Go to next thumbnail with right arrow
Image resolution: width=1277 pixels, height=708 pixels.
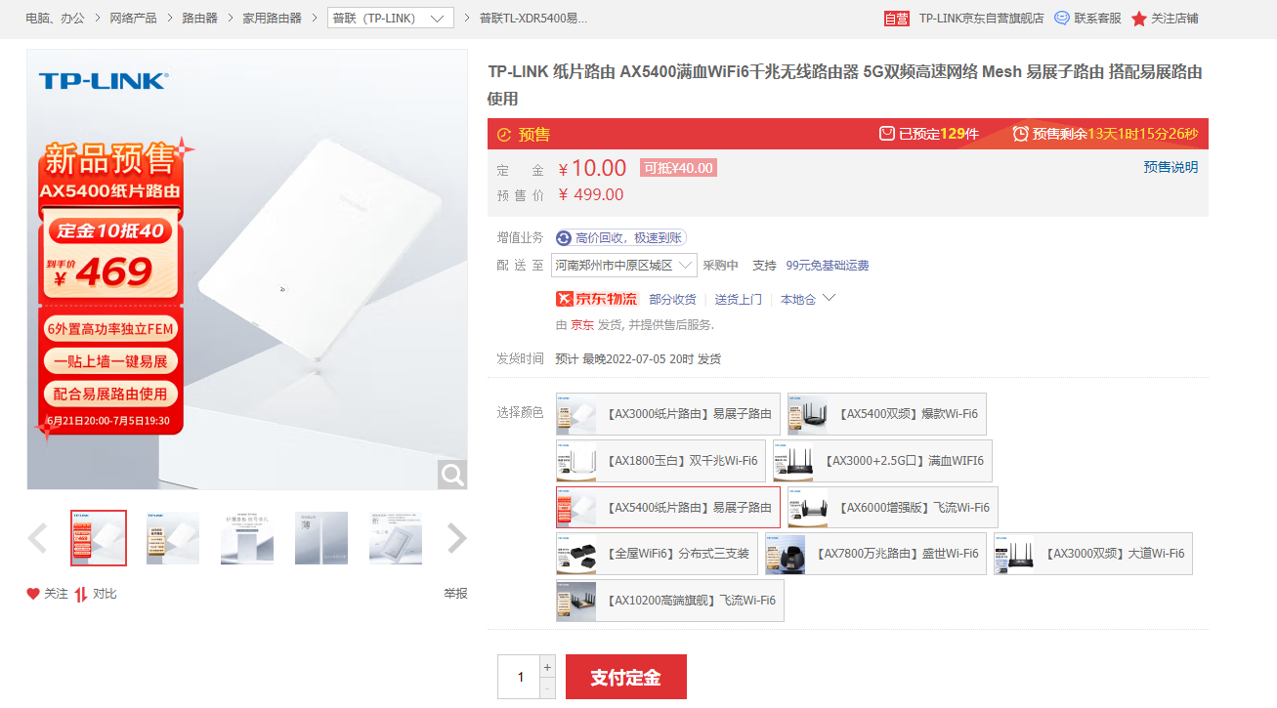456,538
